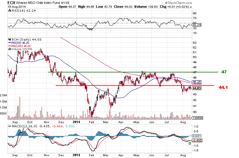Click the Open 44.37 value
Image resolution: width=239 pixels, height=158 pixels.
click(x=67, y=7)
